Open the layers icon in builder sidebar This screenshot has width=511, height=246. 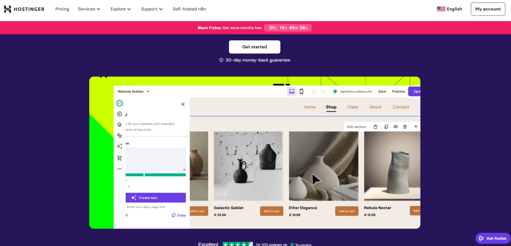120,125
